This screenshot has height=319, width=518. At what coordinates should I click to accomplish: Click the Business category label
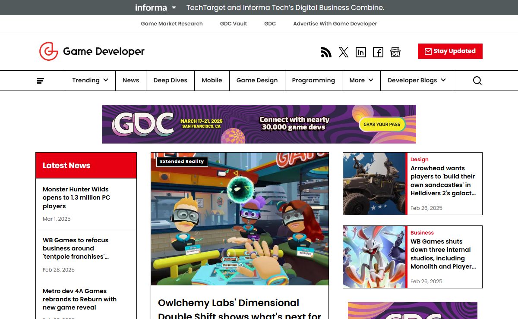422,233
